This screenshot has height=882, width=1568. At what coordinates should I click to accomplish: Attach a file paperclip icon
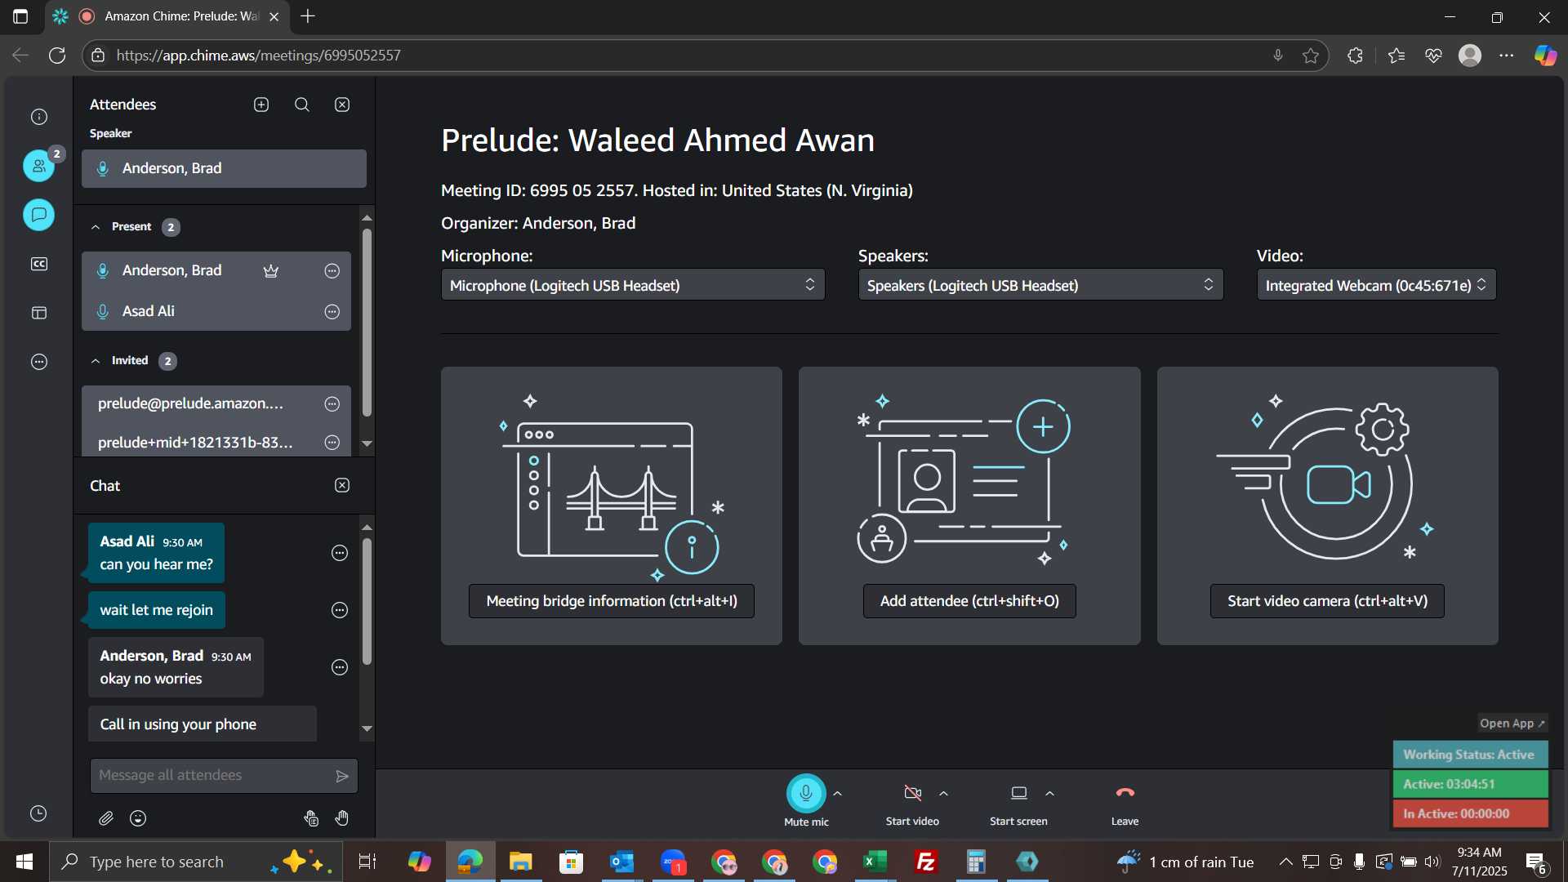coord(106,818)
